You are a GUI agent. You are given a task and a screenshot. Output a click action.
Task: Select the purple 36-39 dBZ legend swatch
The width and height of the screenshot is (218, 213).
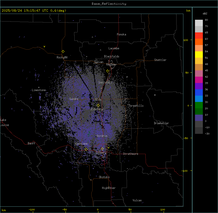[x=199, y=86]
